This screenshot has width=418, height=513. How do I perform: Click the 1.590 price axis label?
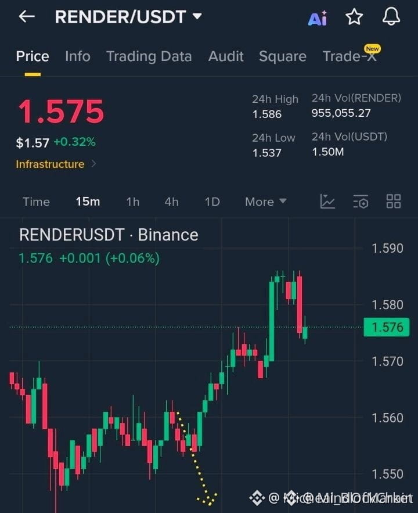click(x=388, y=248)
